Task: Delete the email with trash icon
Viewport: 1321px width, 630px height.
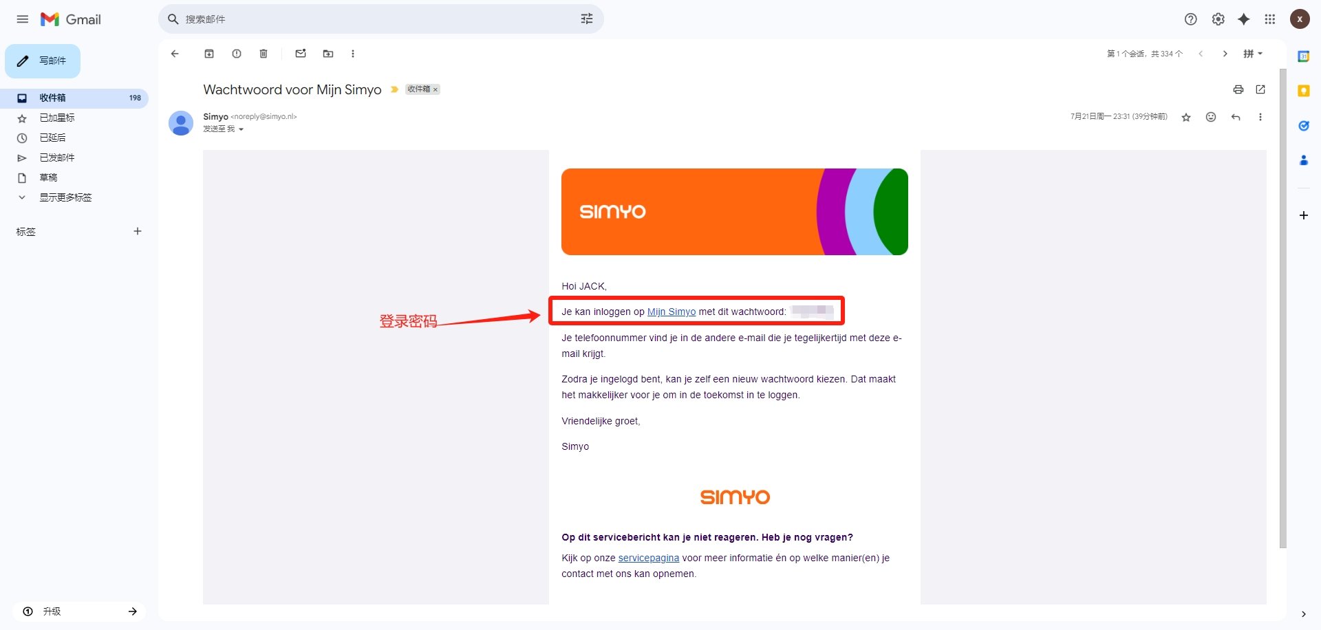Action: click(x=264, y=54)
